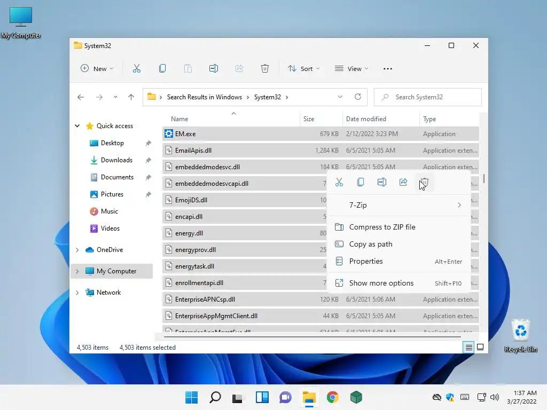547x410 pixels.
Task: Click the Rename icon in the toolbar
Action: click(x=214, y=69)
